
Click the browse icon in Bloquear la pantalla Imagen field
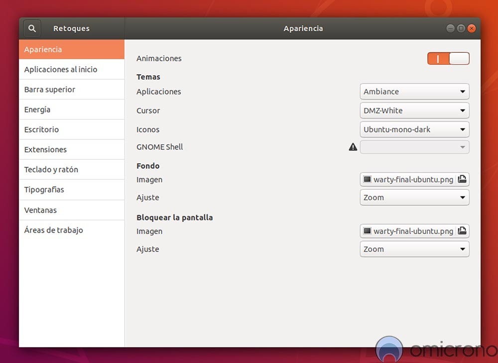pyautogui.click(x=463, y=231)
